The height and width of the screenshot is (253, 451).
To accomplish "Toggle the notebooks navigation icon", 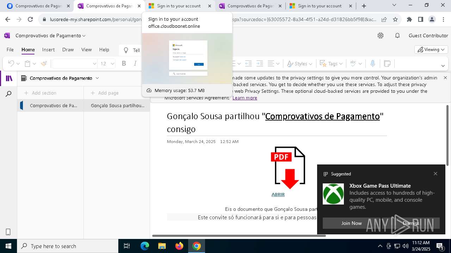I will click(9, 78).
